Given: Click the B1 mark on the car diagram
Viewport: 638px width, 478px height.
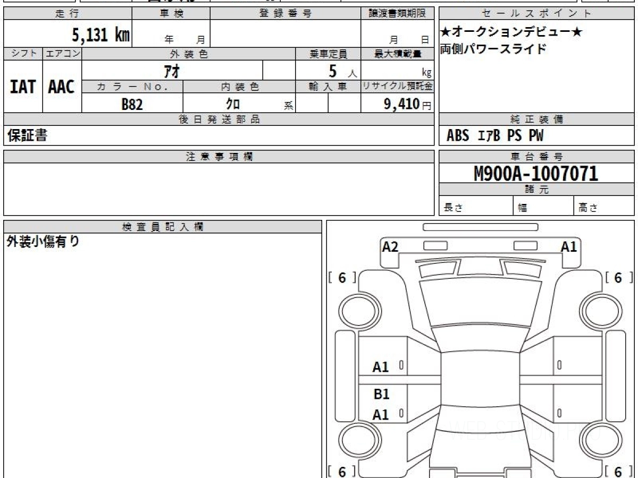Looking at the screenshot, I should click(382, 394).
